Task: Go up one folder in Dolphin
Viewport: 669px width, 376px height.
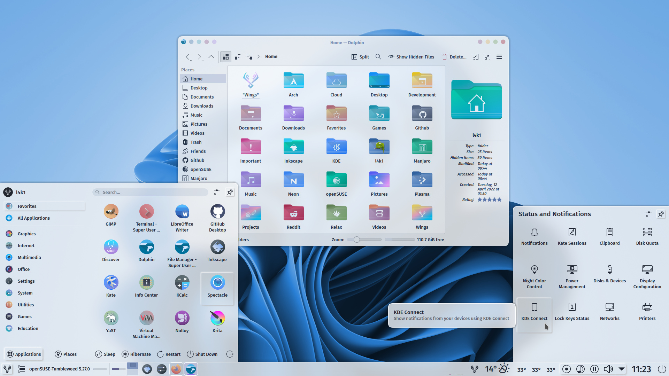Action: [211, 57]
